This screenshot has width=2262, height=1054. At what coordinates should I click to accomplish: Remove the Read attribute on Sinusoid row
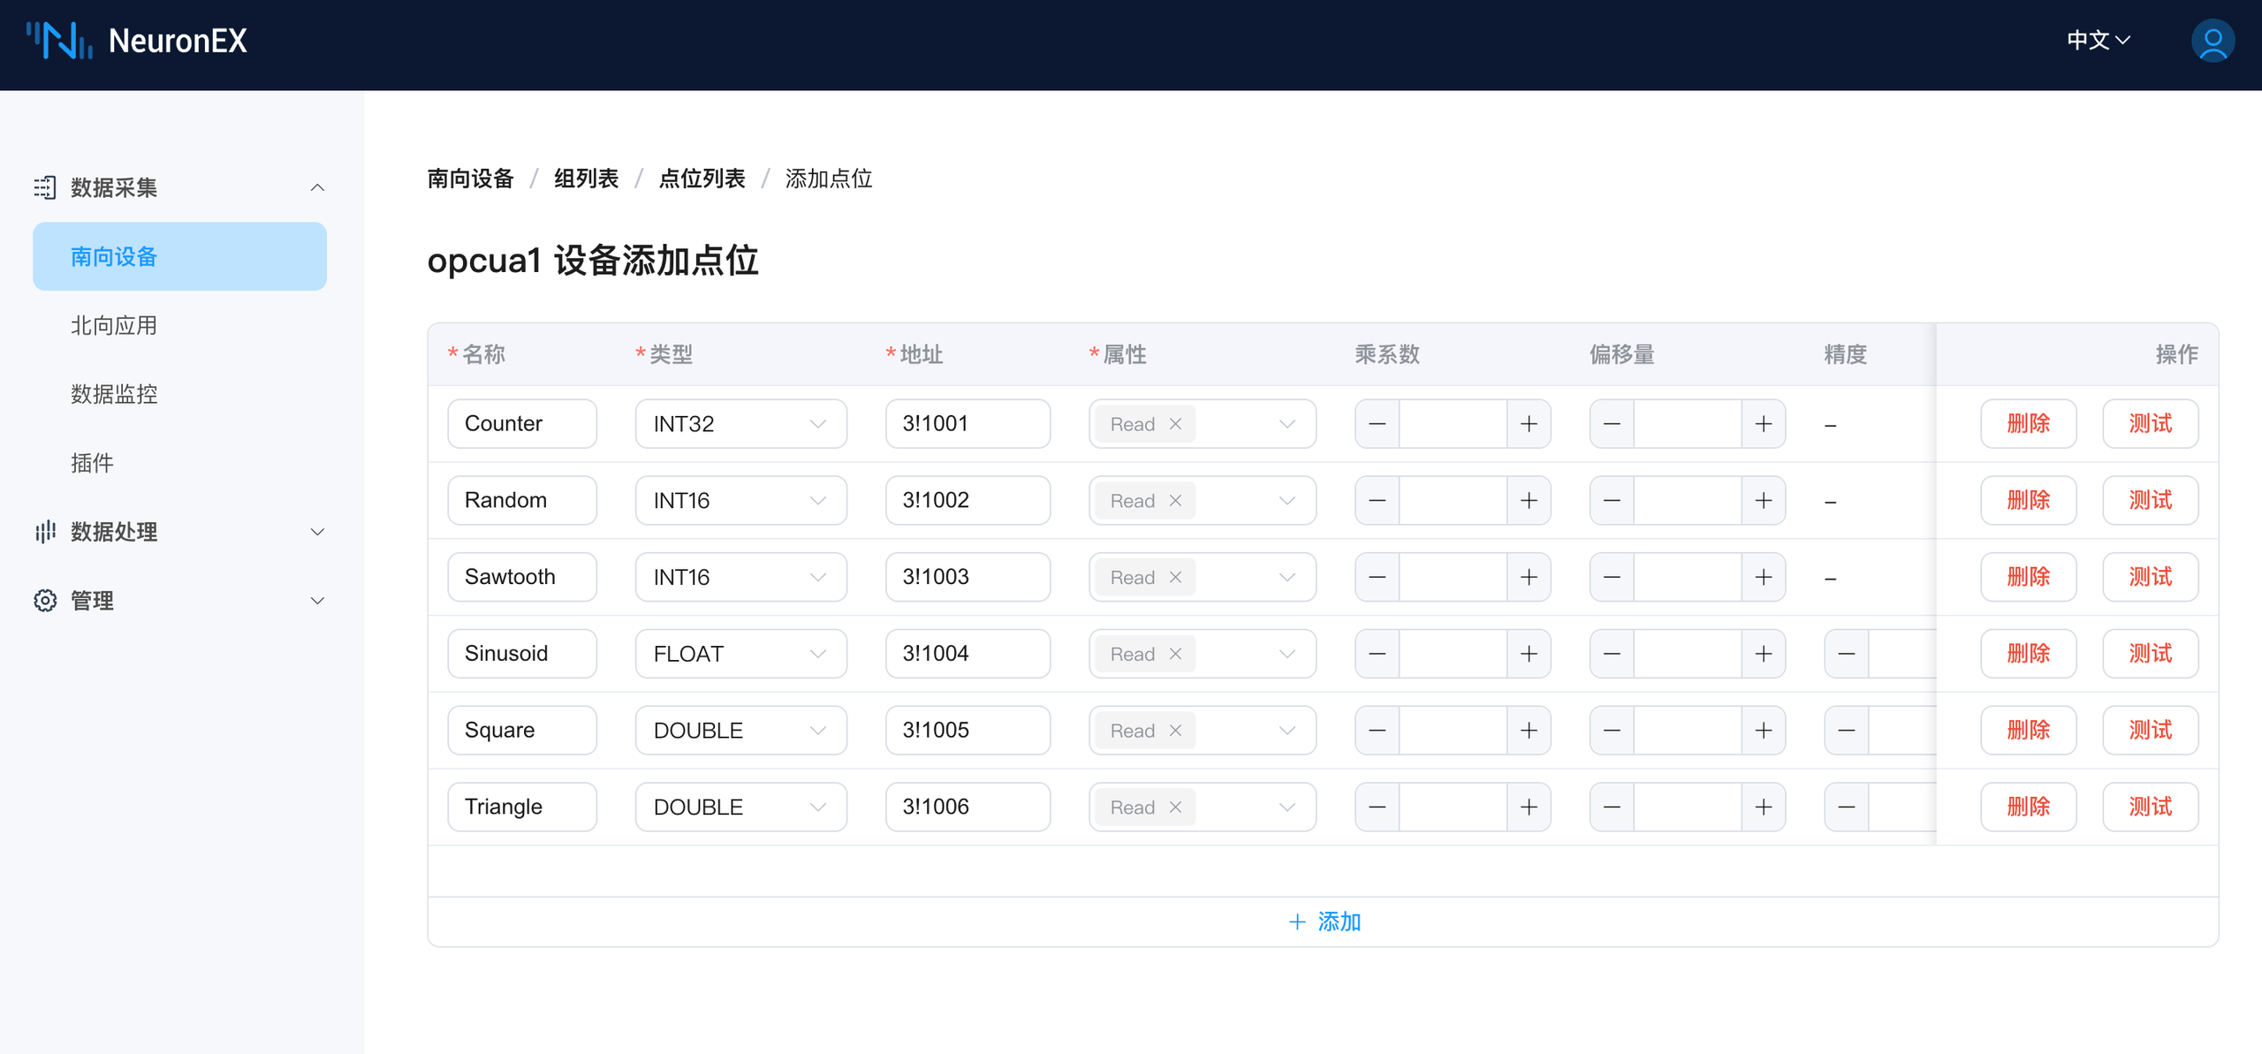(1175, 654)
